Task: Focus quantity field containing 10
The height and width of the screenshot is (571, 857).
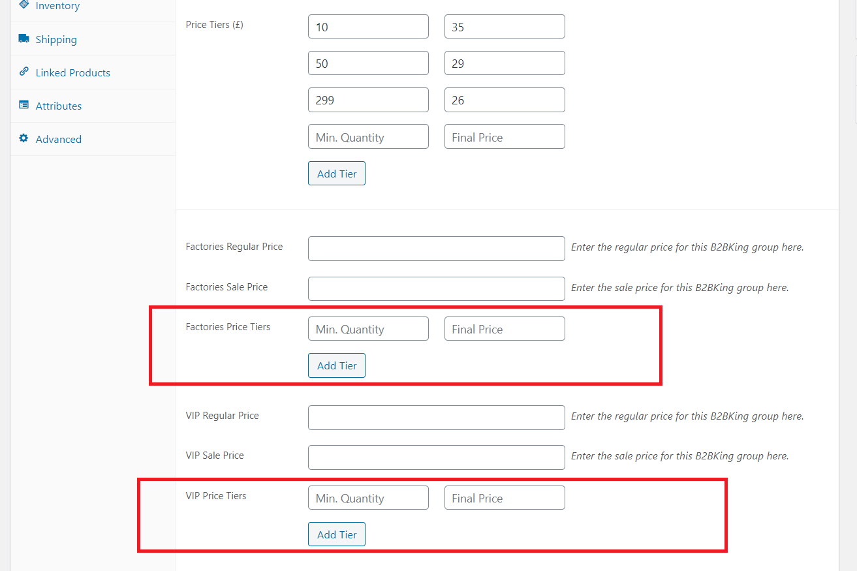Action: [368, 27]
